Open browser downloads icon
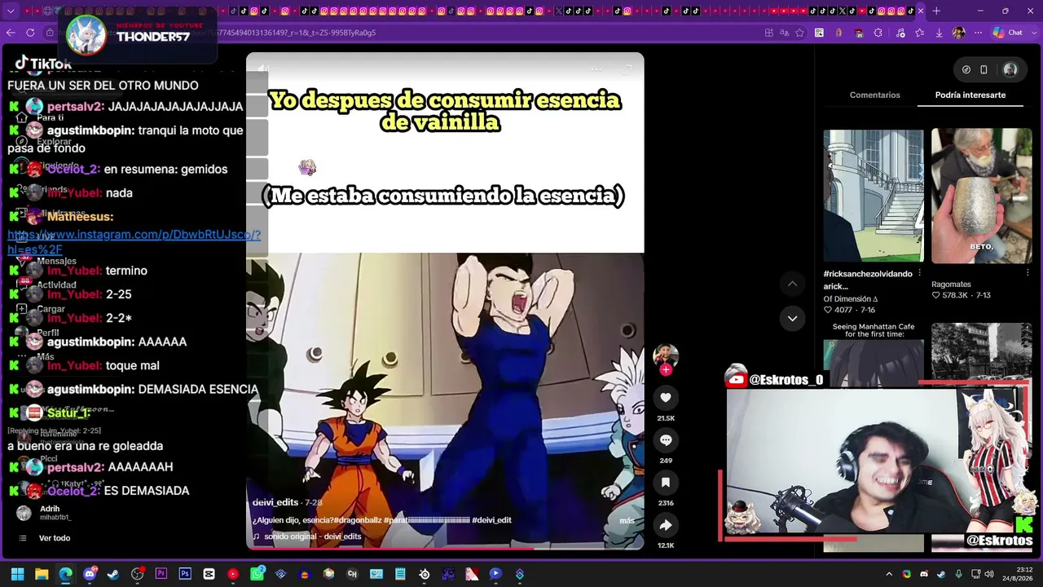The height and width of the screenshot is (587, 1043). (x=939, y=33)
